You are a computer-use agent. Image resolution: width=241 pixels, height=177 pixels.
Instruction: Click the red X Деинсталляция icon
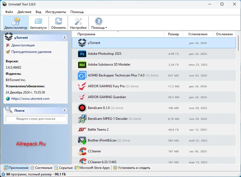pyautogui.click(x=8, y=45)
